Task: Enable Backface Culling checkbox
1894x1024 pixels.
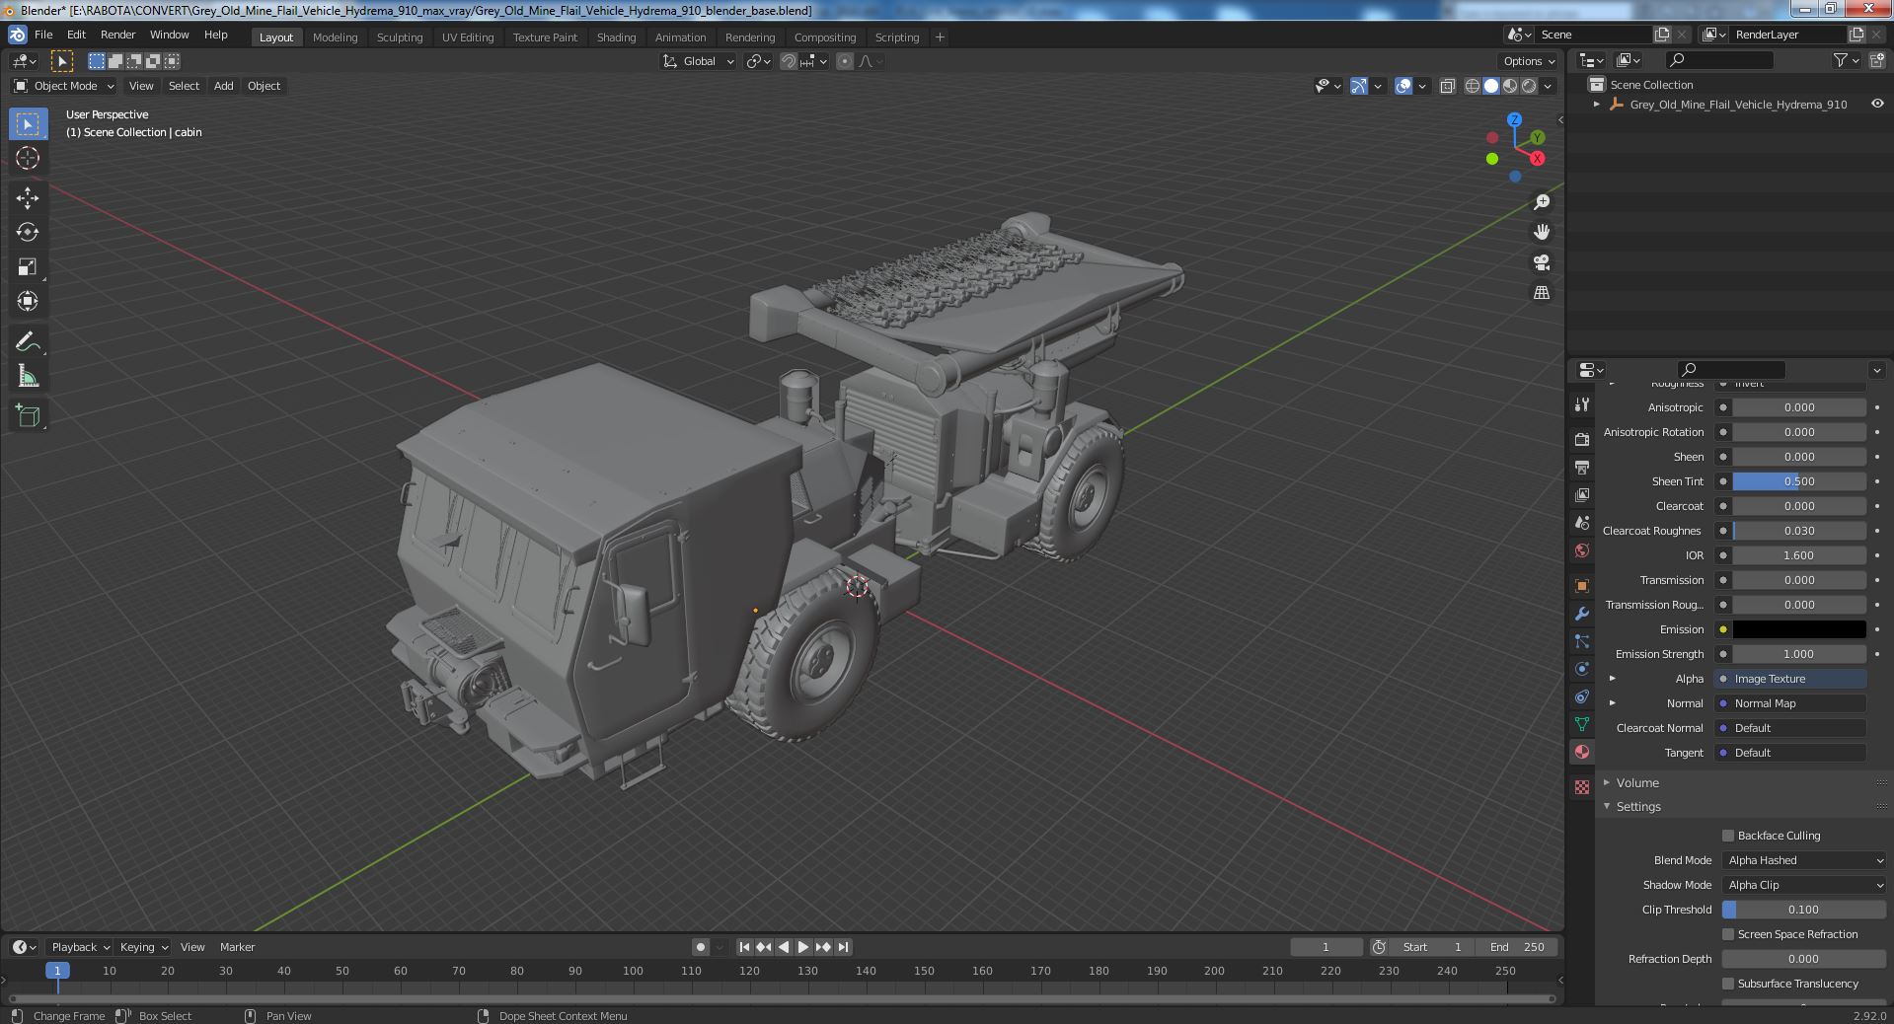Action: [1728, 836]
